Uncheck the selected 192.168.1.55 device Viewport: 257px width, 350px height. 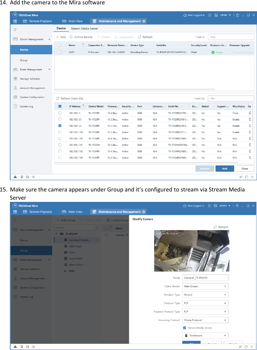tap(60, 126)
